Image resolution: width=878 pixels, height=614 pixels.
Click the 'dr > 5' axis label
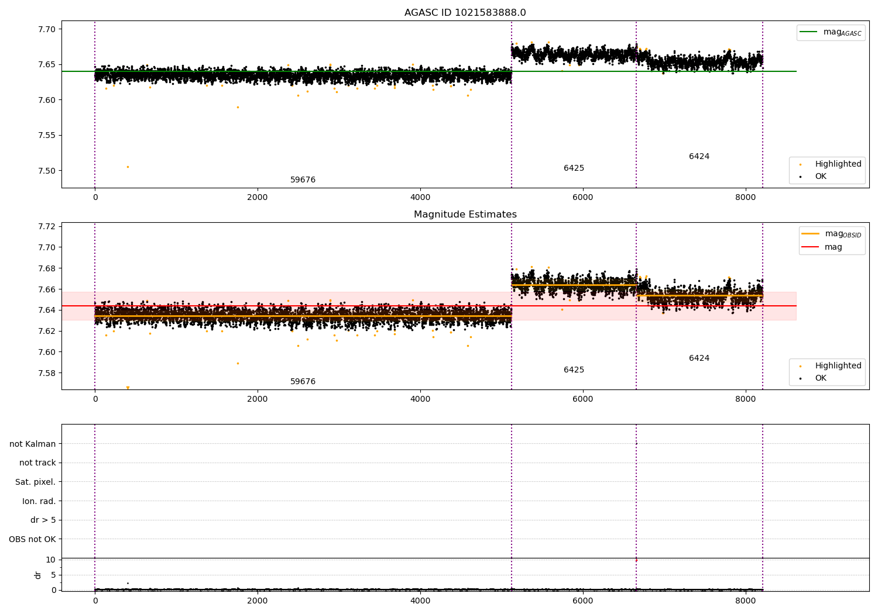click(x=43, y=520)
